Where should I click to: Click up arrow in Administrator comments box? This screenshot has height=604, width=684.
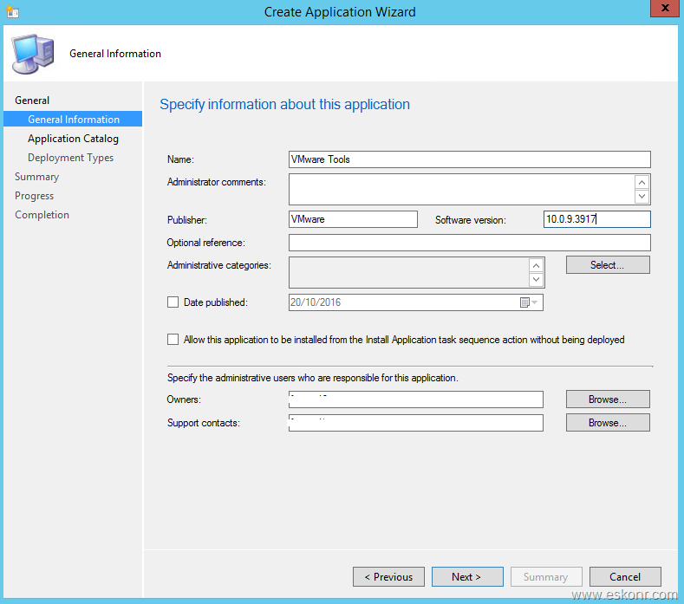[x=642, y=182]
